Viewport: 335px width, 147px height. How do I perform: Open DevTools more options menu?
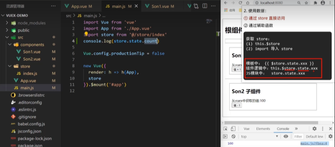click(x=323, y=129)
